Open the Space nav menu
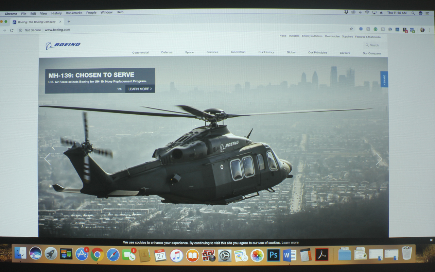This screenshot has height=272, width=435. tap(190, 52)
